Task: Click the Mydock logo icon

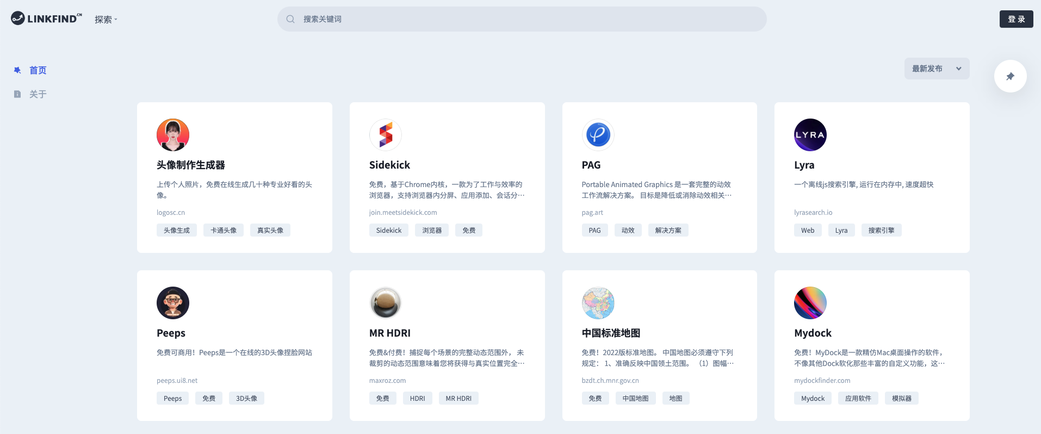Action: (810, 303)
